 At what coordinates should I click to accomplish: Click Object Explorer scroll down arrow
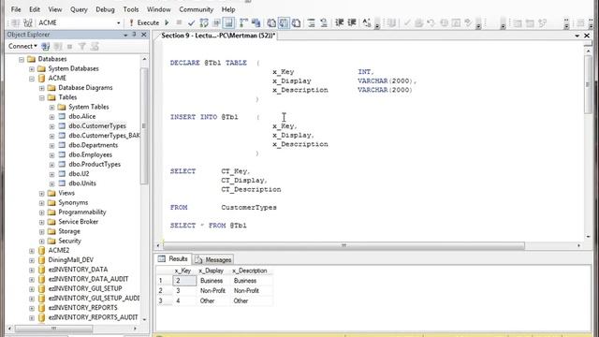pos(144,319)
